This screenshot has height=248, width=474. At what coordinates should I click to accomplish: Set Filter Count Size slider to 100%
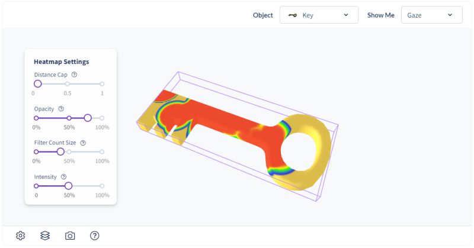coord(102,152)
